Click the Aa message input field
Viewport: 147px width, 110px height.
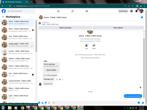click(x=94, y=103)
